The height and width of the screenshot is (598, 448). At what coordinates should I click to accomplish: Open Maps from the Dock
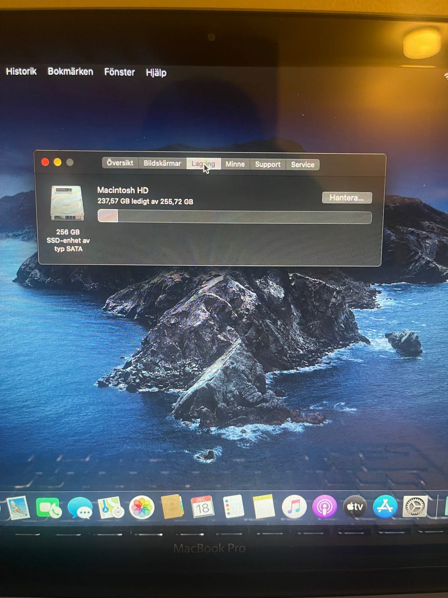point(111,508)
